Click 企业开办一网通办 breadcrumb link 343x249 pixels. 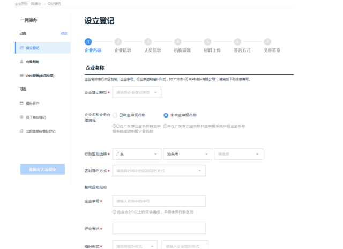coord(28,4)
